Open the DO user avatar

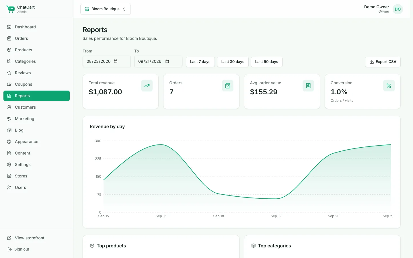(398, 9)
